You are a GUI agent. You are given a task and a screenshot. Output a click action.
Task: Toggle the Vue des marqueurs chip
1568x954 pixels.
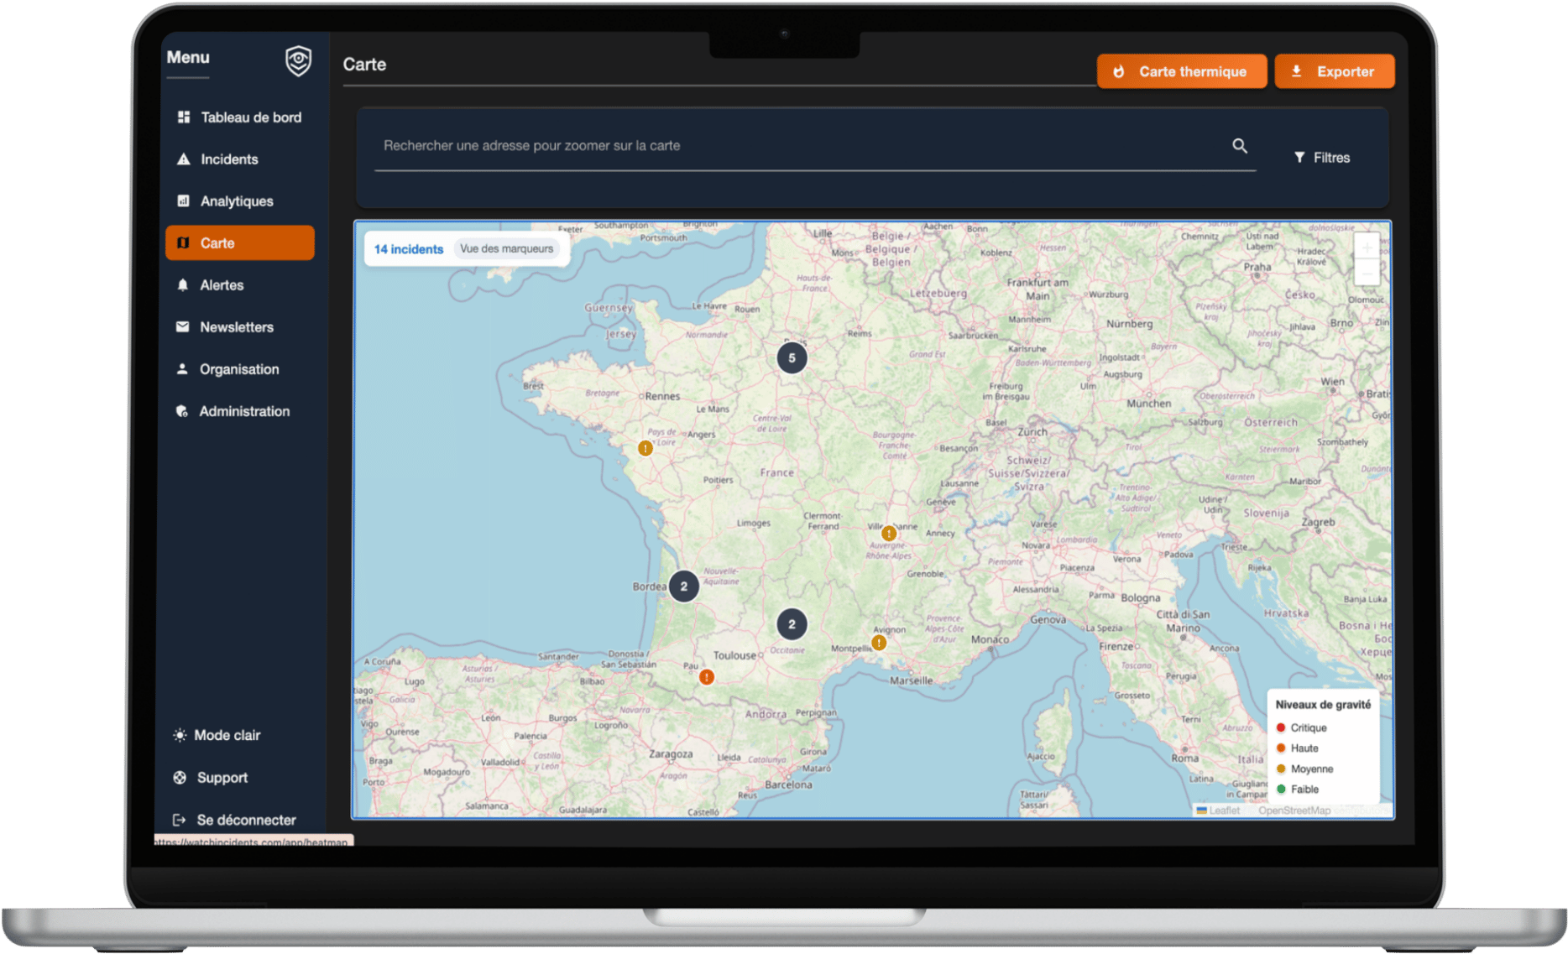506,249
